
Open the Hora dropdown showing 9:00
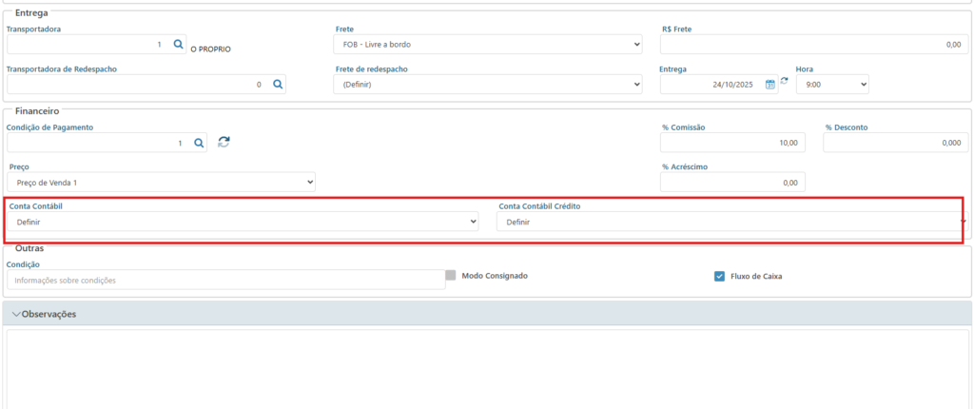coord(832,85)
